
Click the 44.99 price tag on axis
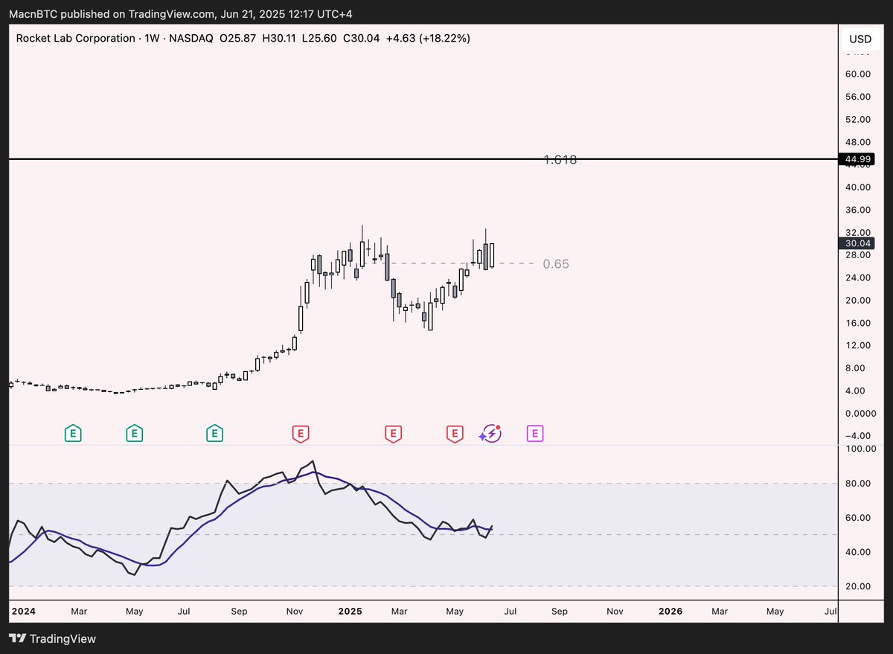coord(859,159)
